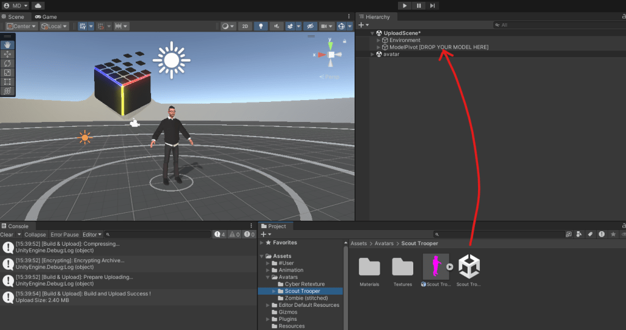Open the Console tab
This screenshot has height=330, width=626.
tap(17, 226)
